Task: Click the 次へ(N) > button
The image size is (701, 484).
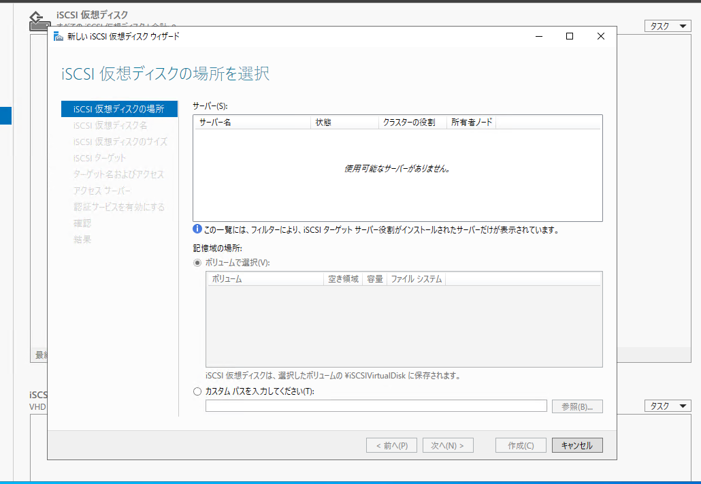Action: coord(448,445)
